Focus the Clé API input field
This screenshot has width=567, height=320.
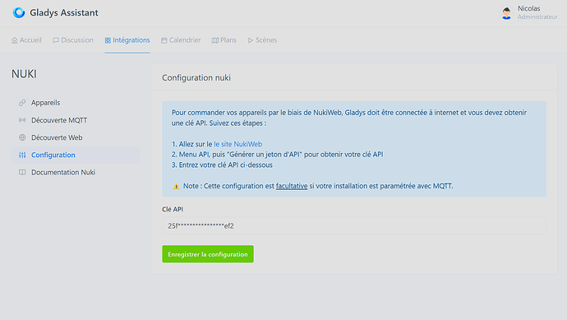coord(354,226)
